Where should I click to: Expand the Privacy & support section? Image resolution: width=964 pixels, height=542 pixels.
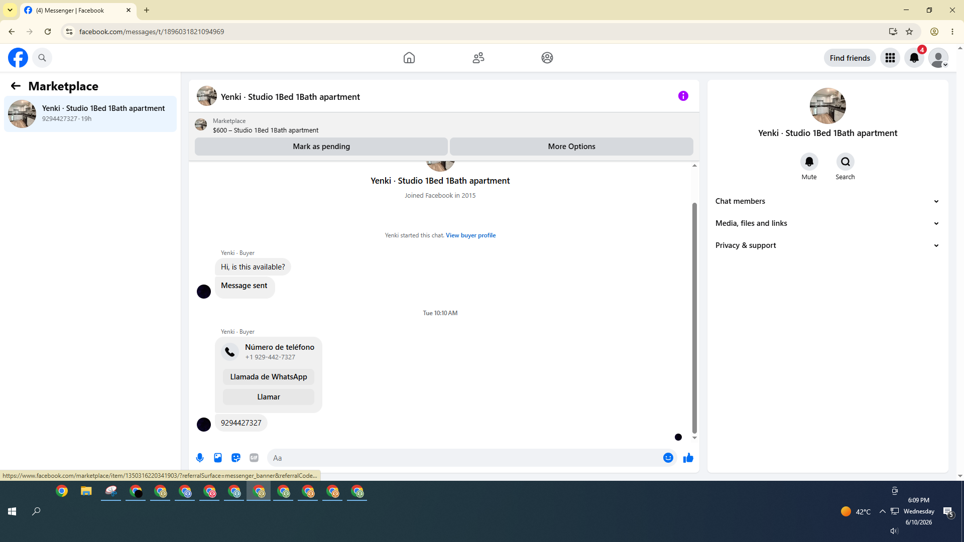pos(827,245)
